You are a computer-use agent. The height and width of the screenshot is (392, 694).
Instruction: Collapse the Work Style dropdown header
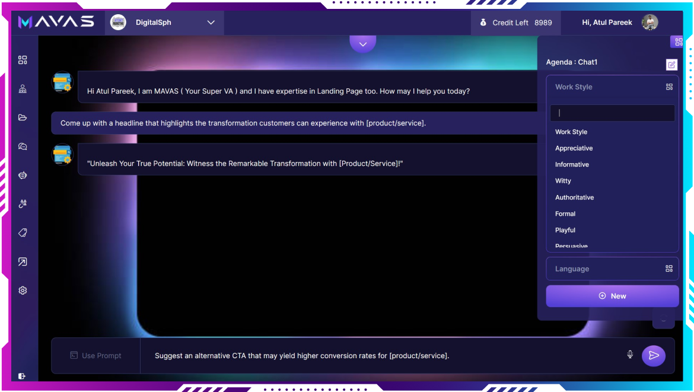pos(612,87)
